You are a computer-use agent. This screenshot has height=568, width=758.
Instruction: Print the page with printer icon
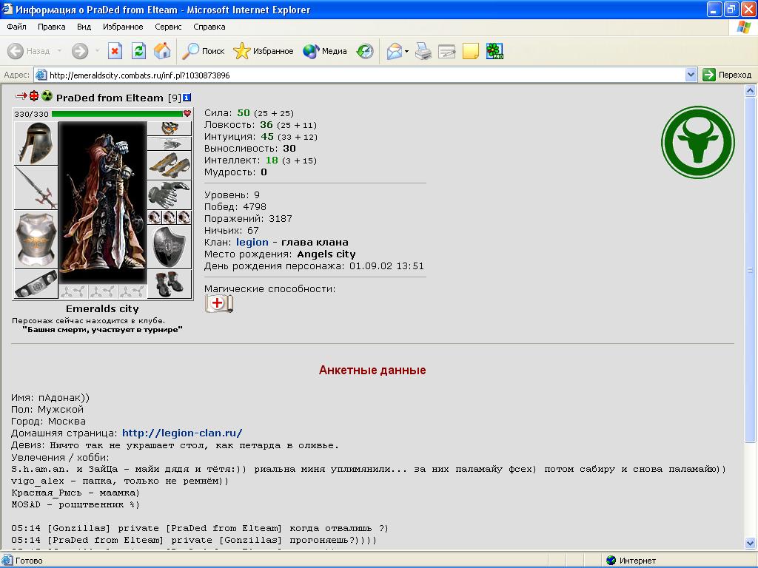[423, 51]
